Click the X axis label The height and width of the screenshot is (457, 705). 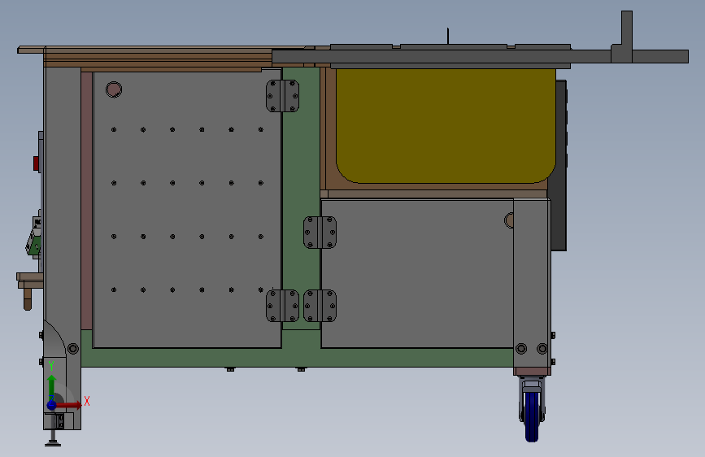[87, 401]
